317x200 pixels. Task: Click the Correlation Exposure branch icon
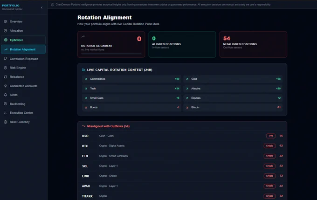coord(6,59)
